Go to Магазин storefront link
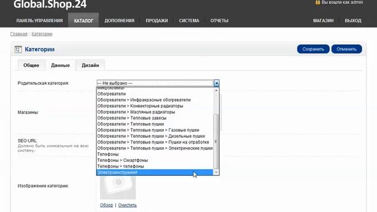This screenshot has height=212, width=377. (323, 21)
